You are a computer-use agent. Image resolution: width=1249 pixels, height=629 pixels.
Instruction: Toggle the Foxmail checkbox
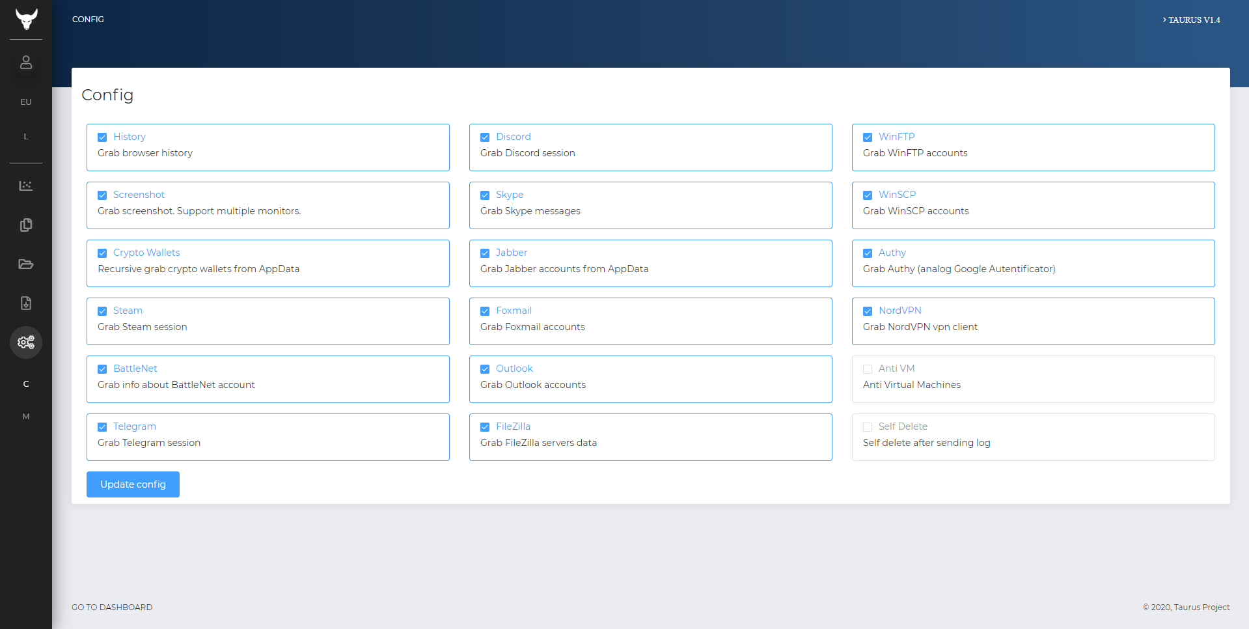coord(485,311)
